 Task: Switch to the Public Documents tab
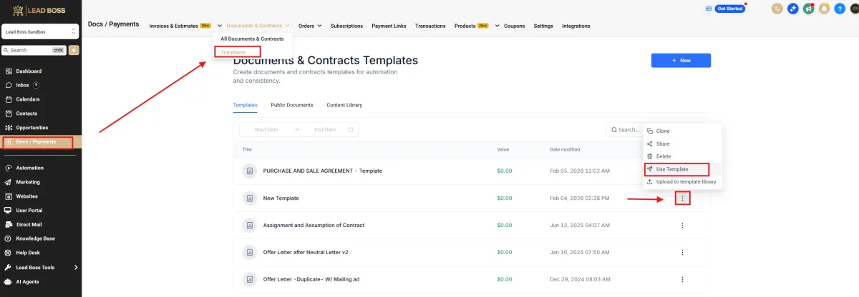[x=292, y=105]
